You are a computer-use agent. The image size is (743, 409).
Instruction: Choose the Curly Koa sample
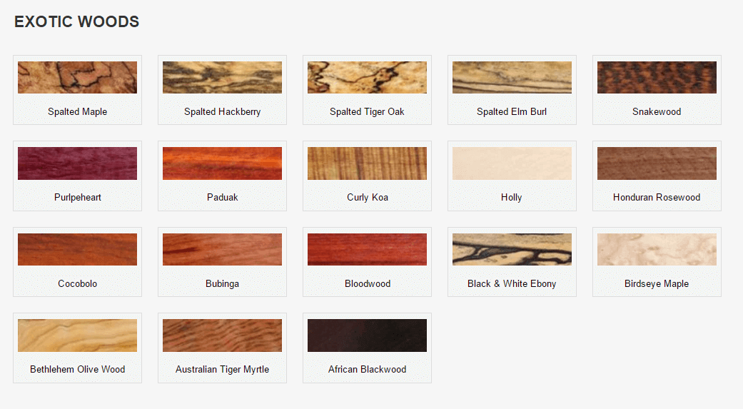point(368,163)
